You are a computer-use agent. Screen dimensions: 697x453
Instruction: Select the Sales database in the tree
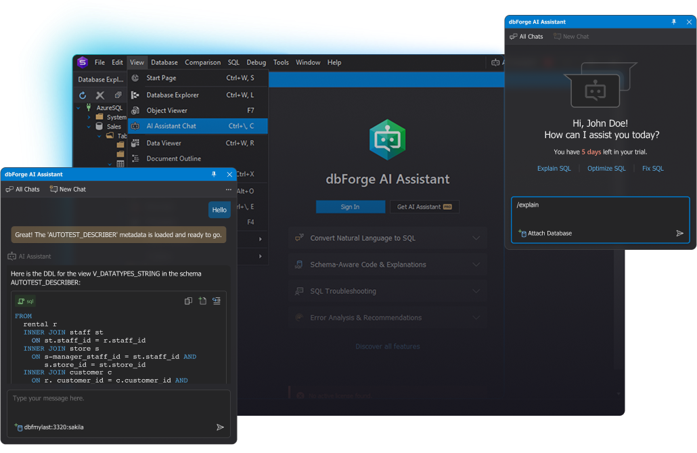tap(114, 127)
